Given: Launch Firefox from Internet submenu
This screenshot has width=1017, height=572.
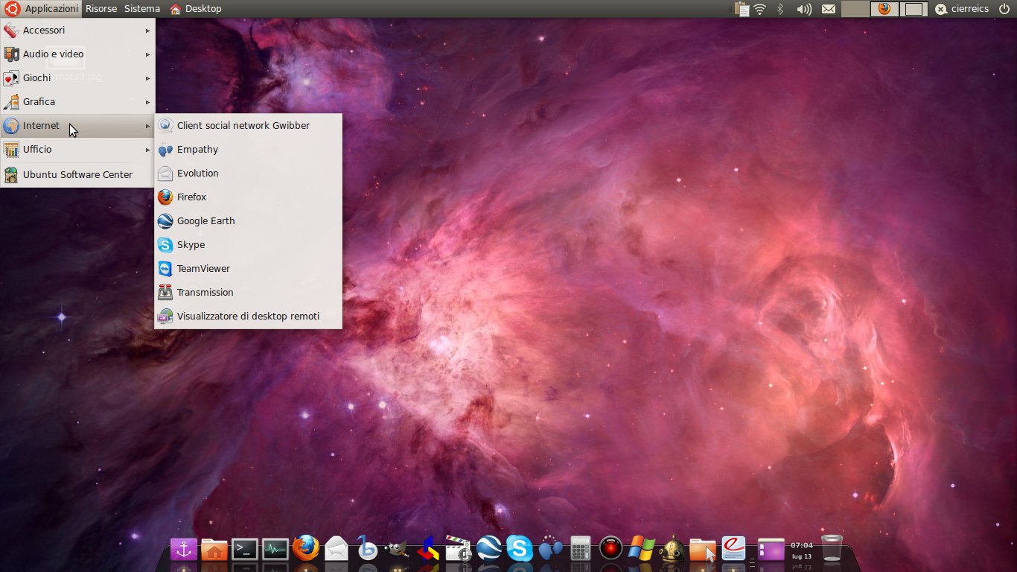Looking at the screenshot, I should pyautogui.click(x=248, y=197).
